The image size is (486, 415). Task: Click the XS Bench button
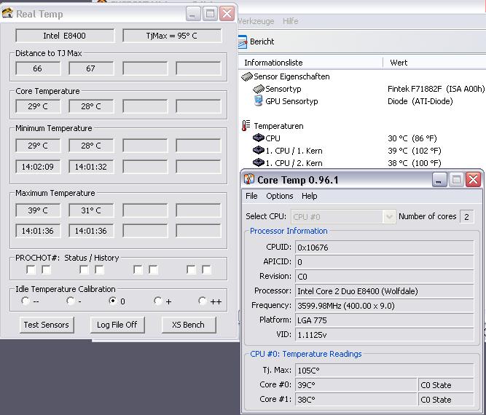[x=189, y=325]
